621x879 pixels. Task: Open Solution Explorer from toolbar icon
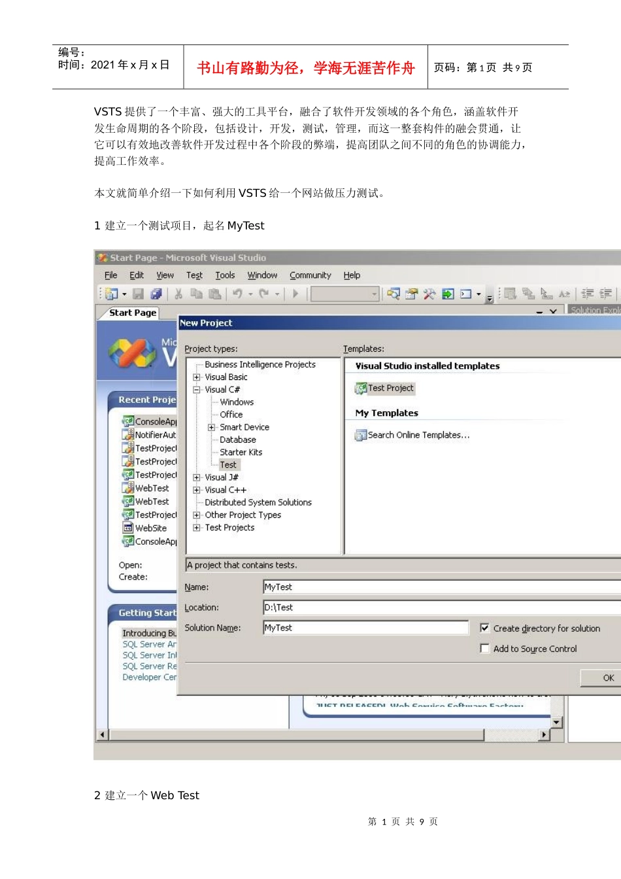(x=393, y=294)
